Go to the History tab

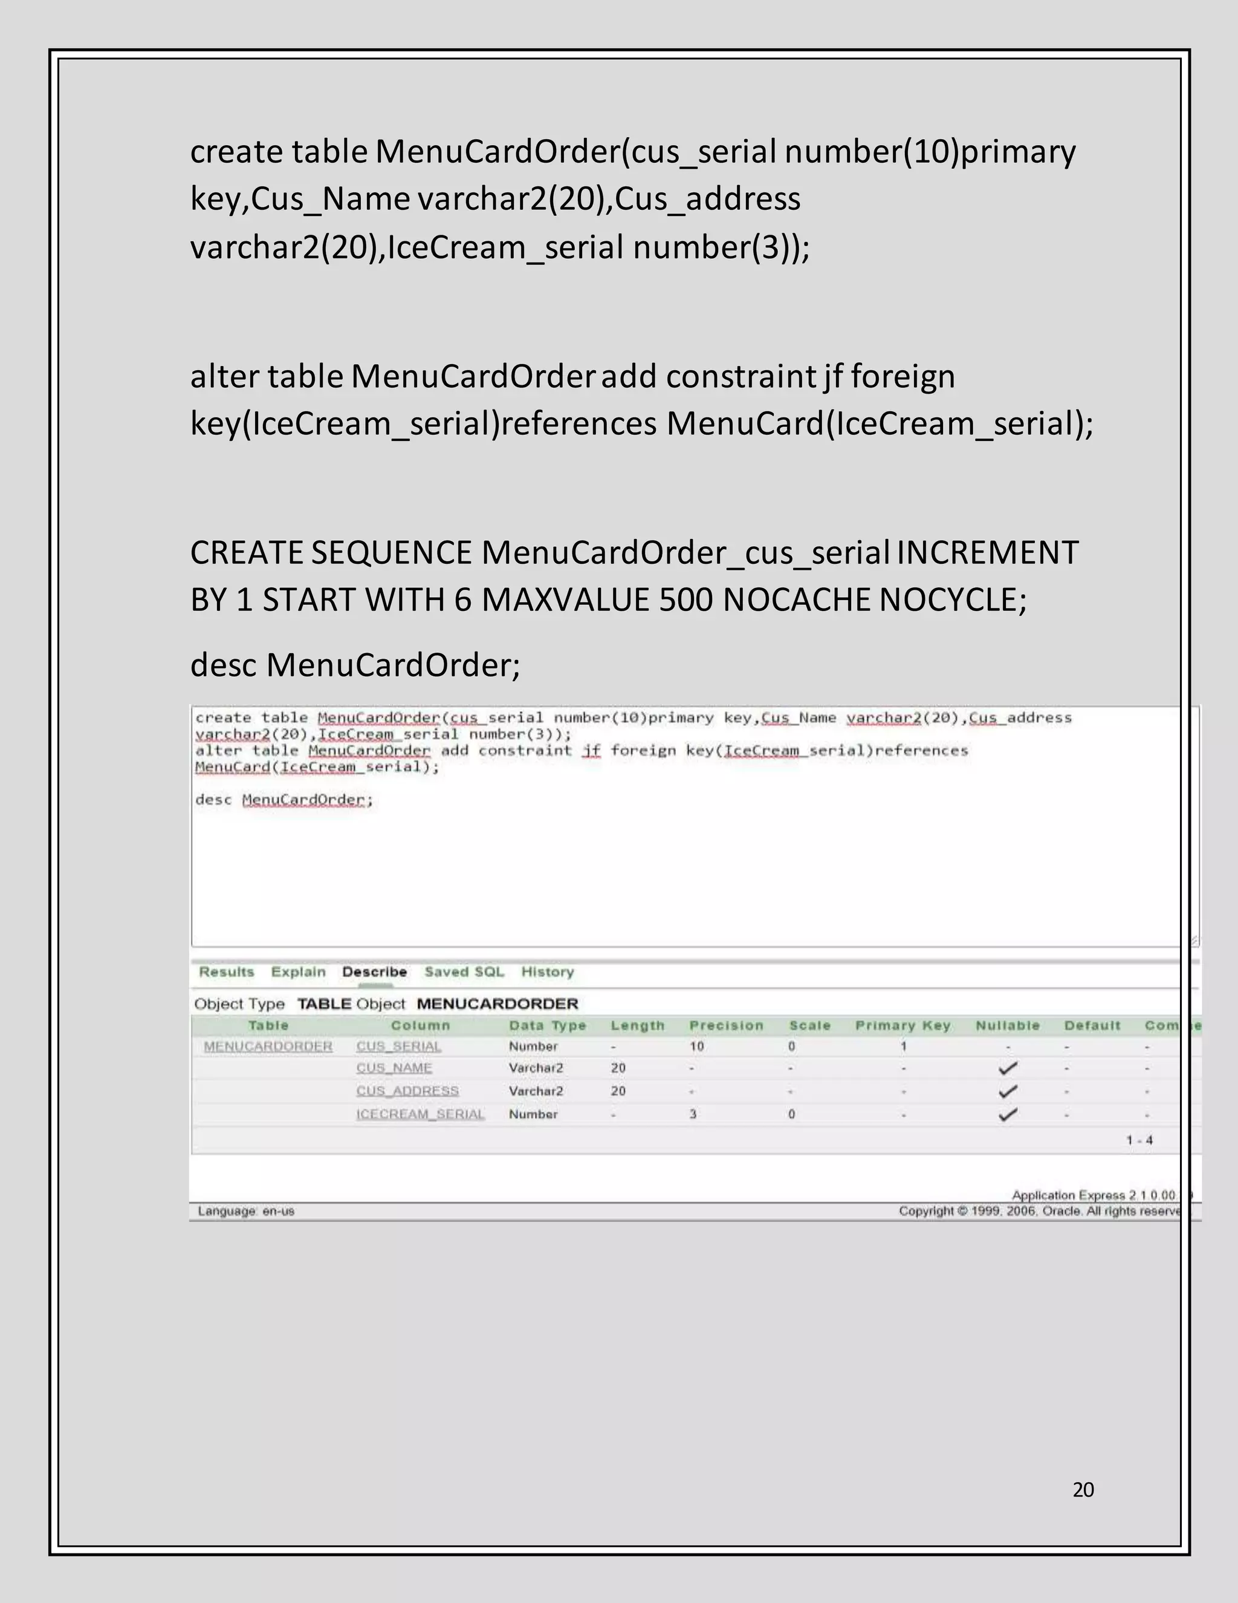coord(547,972)
